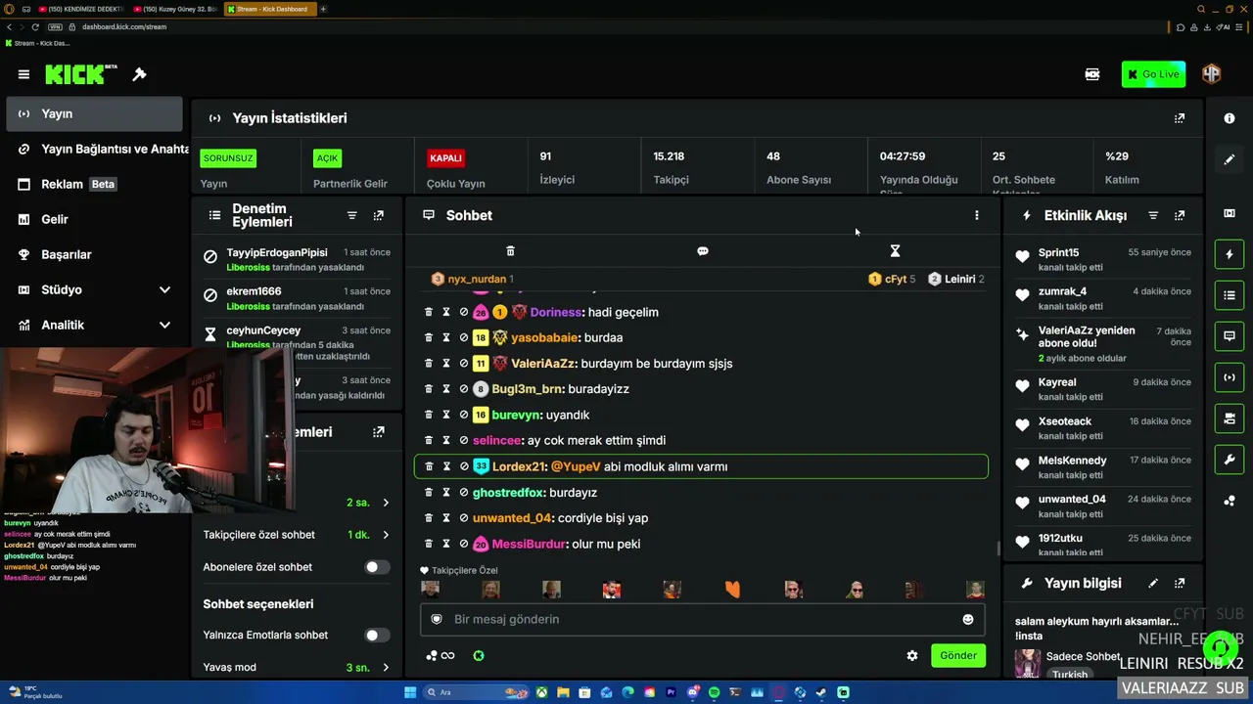Switch to the Kuzey Güney 32. Böl browser tab

pyautogui.click(x=176, y=9)
